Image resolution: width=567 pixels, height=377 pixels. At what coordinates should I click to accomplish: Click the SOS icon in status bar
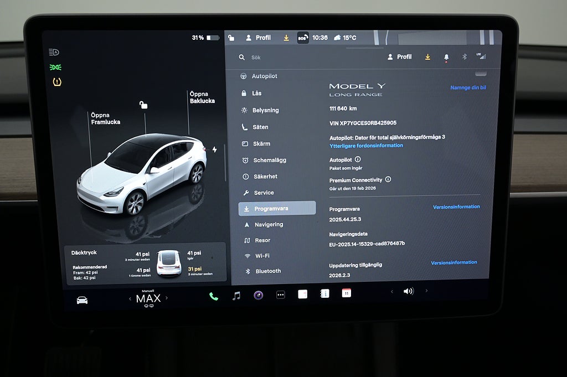point(302,38)
